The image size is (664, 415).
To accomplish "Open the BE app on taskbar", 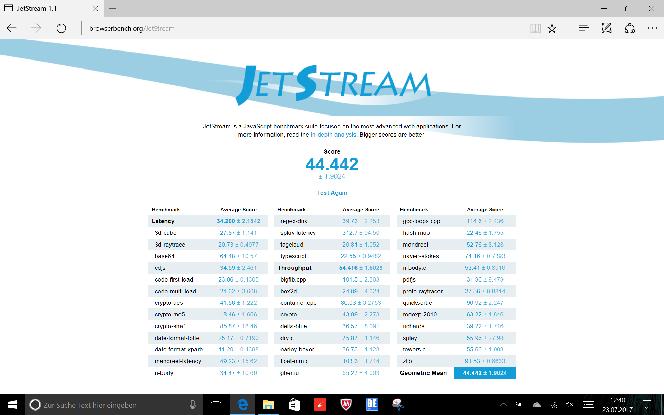I will click(x=372, y=405).
